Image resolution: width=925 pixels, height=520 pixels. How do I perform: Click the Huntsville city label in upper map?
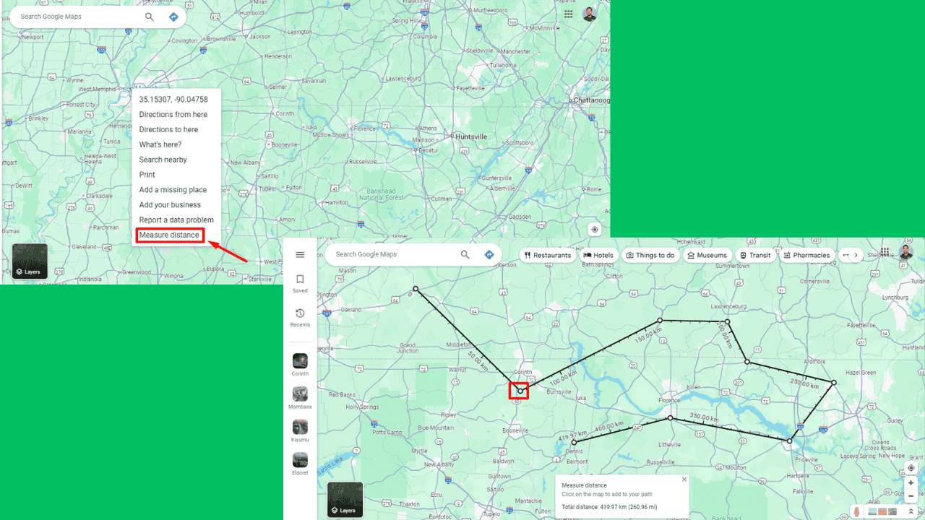[x=470, y=136]
